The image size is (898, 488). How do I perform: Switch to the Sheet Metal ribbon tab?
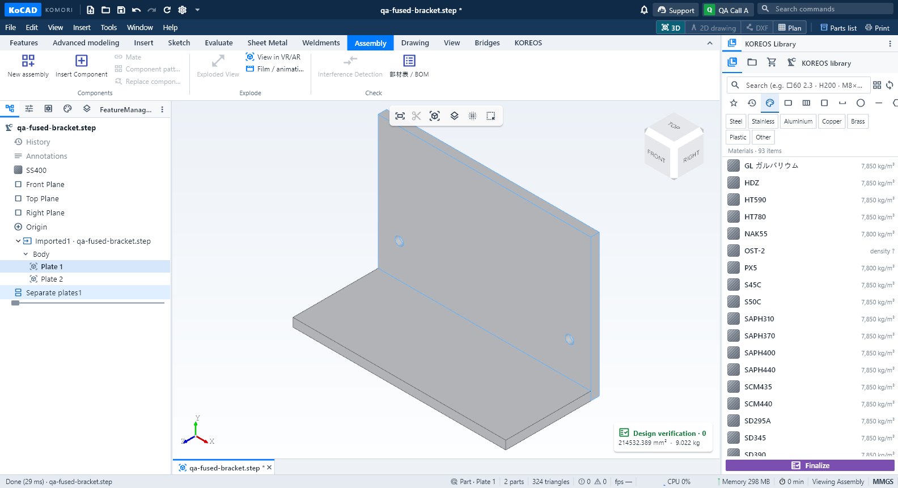[x=268, y=43]
